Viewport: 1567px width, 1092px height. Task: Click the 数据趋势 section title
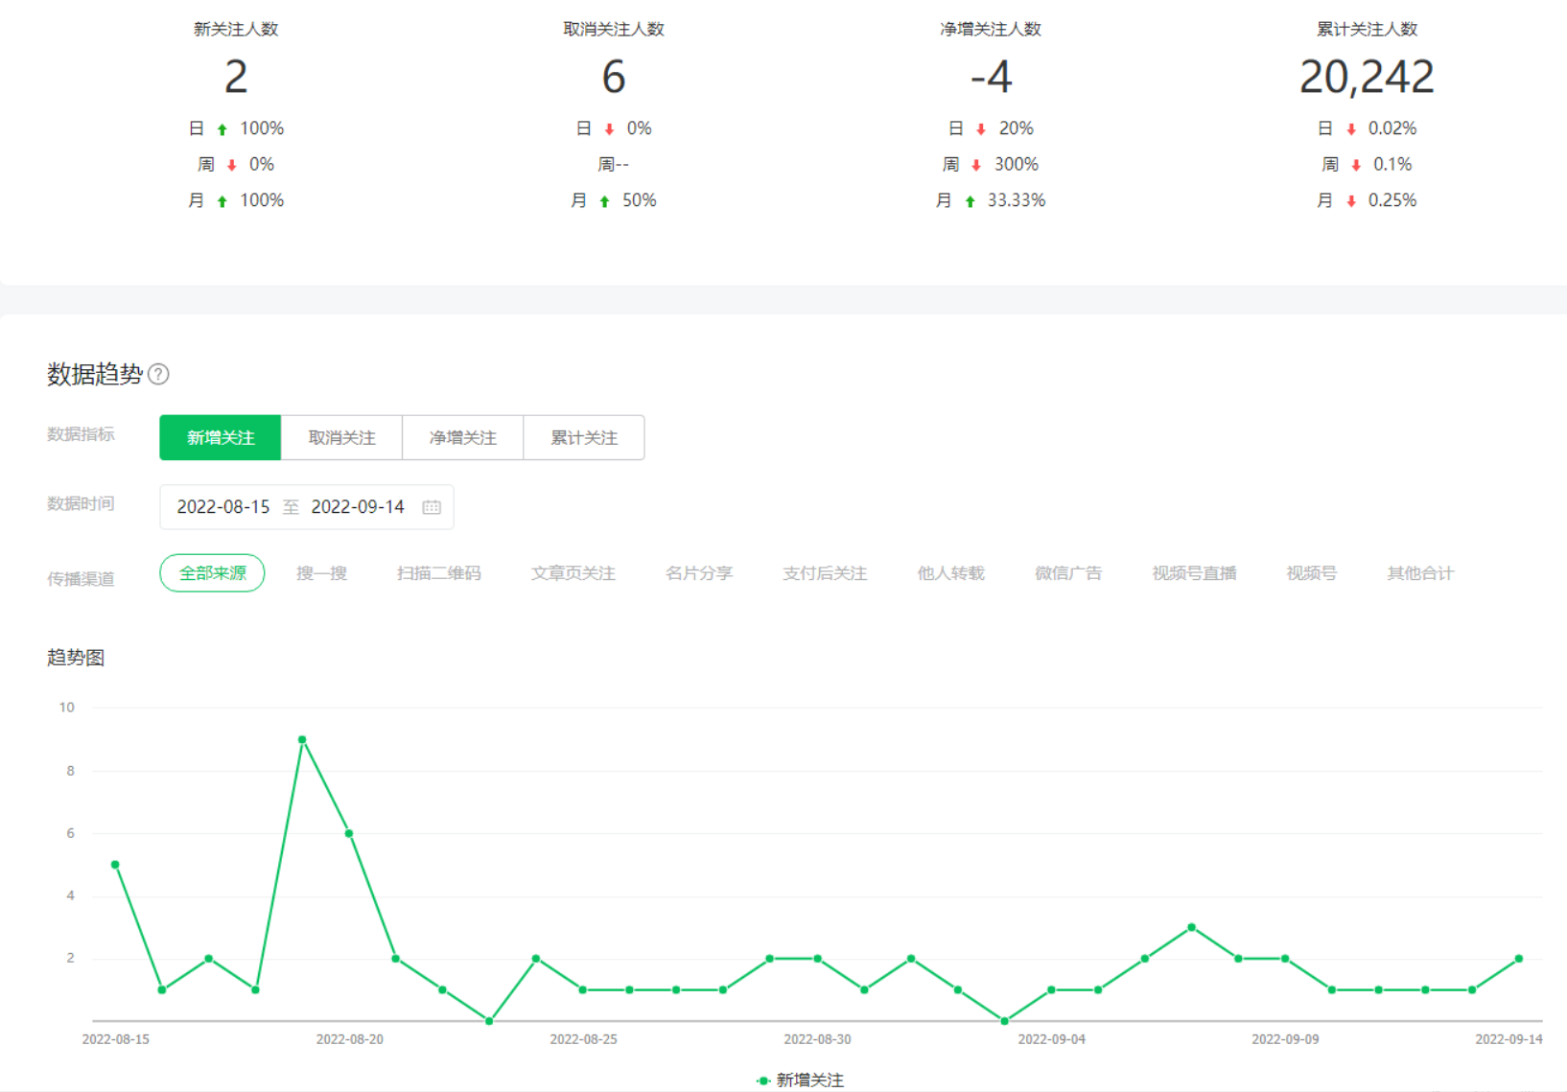coord(95,374)
